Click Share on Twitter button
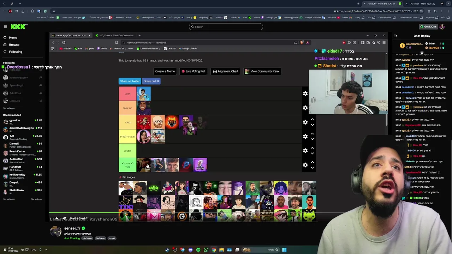This screenshot has height=254, width=452. point(130,81)
